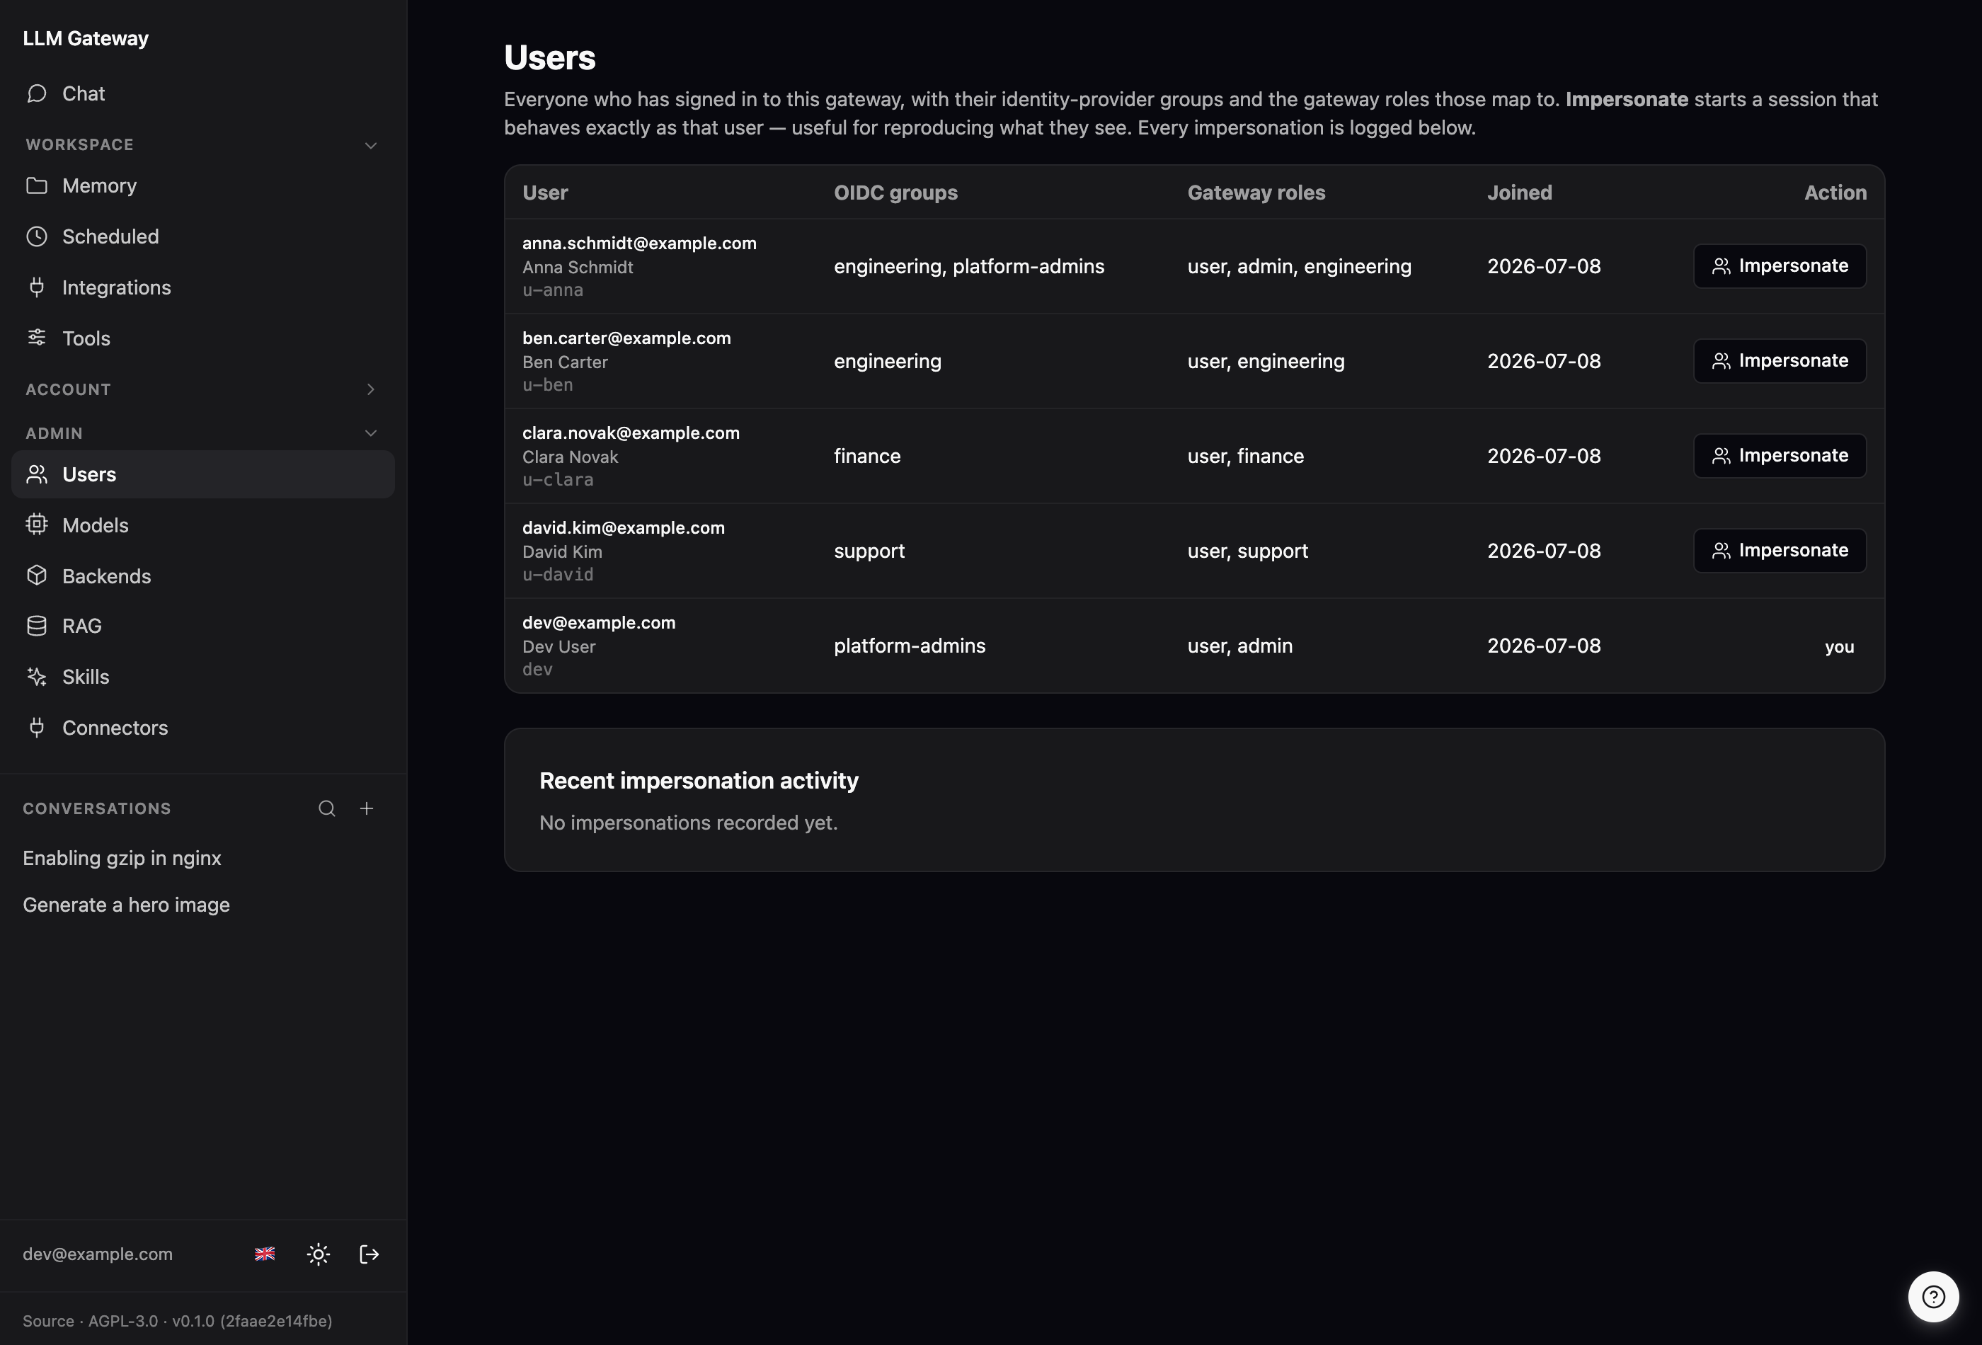This screenshot has width=1982, height=1345.
Task: Open the Scheduled menu item
Action: [203, 236]
